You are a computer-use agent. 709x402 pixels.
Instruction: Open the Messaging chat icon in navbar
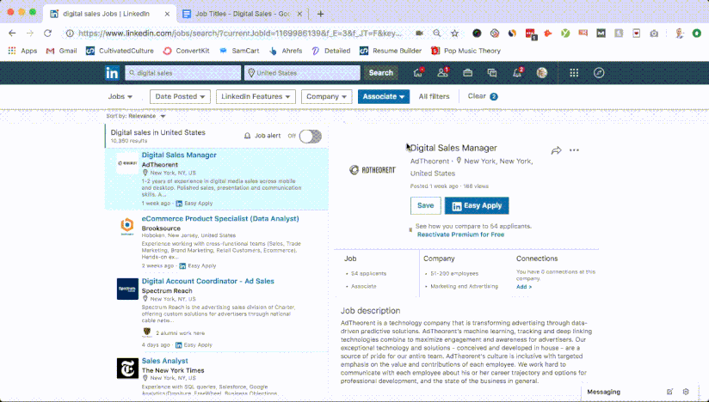point(492,73)
